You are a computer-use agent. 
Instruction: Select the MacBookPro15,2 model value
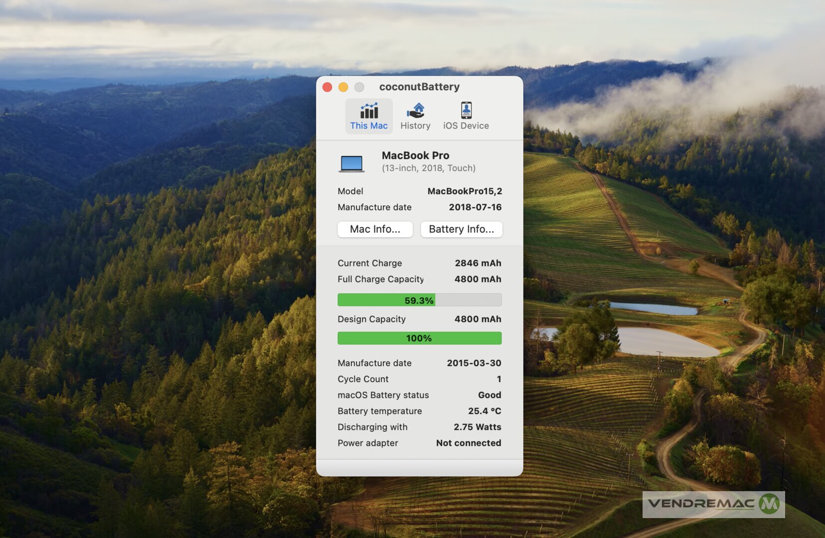tap(465, 191)
